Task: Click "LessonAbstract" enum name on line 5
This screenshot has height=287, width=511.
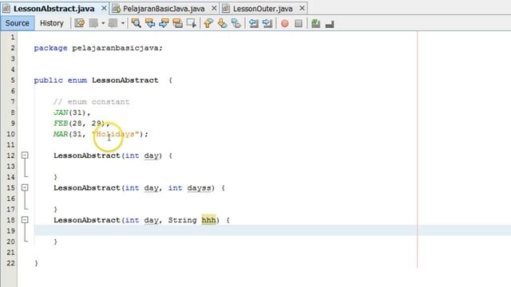Action: click(x=125, y=80)
